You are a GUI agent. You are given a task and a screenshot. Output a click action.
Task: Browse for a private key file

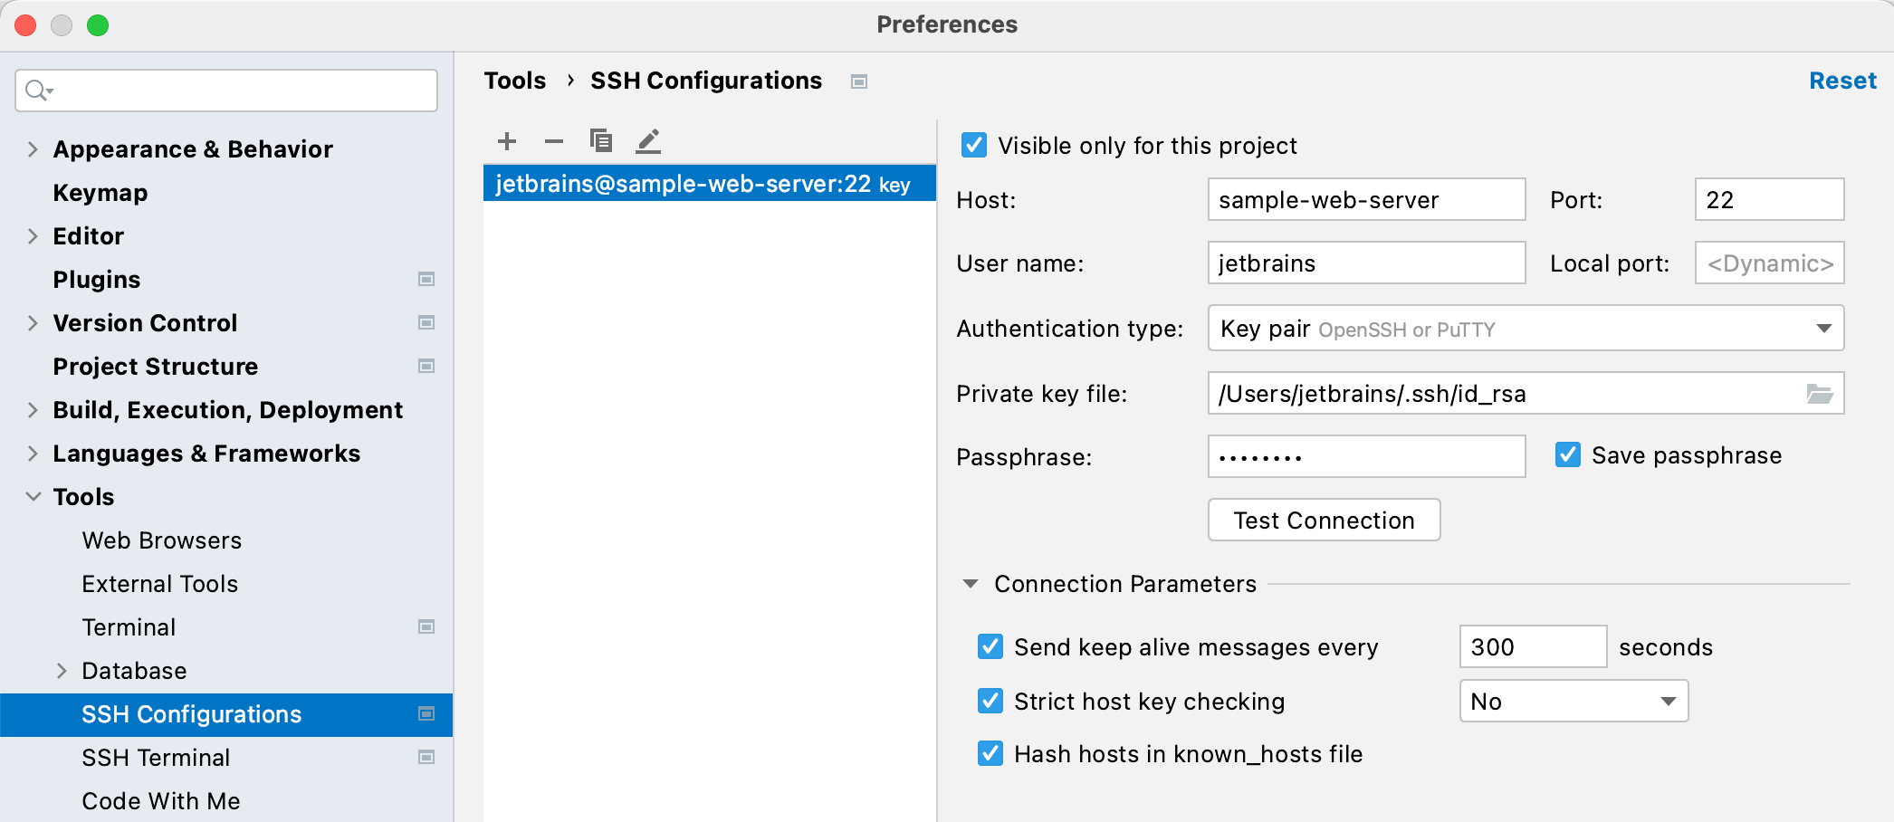pyautogui.click(x=1822, y=393)
